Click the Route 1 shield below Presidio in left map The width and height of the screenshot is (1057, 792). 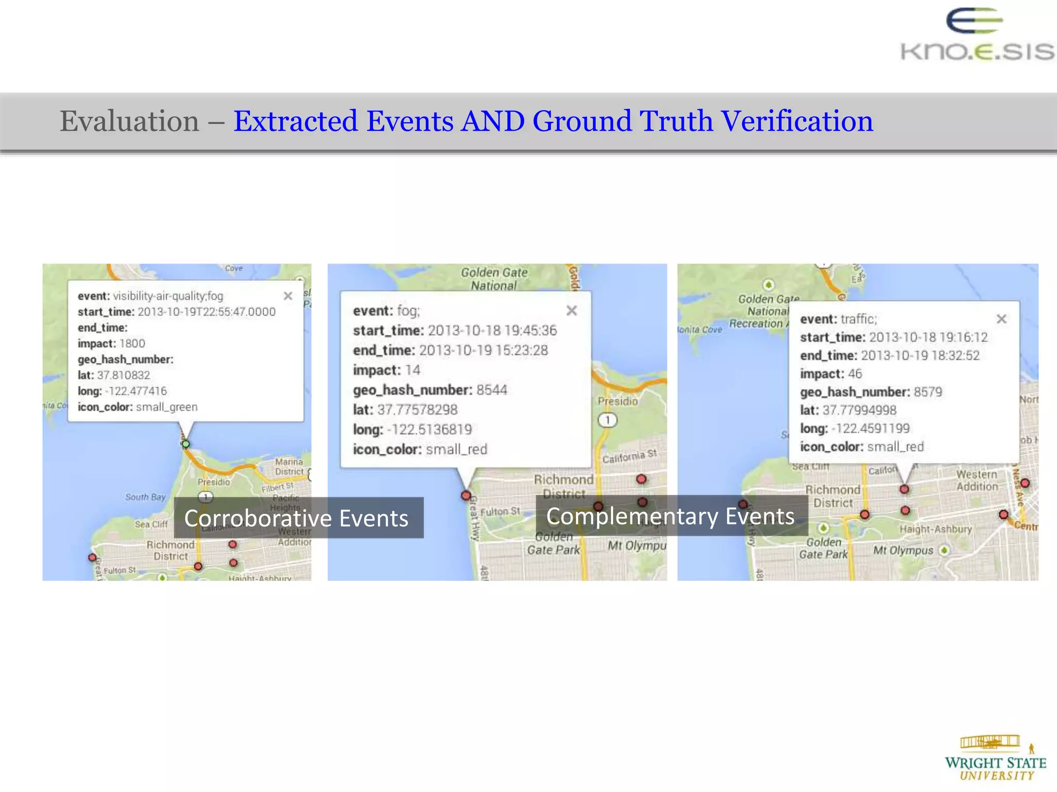coord(205,497)
